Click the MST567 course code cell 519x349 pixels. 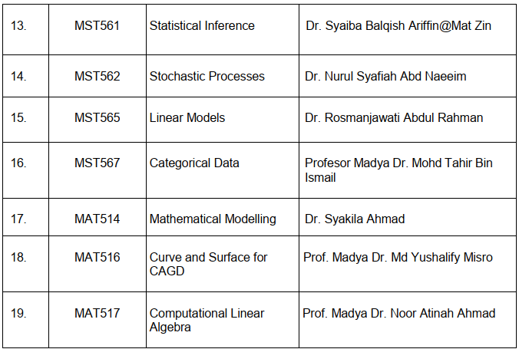coord(98,163)
